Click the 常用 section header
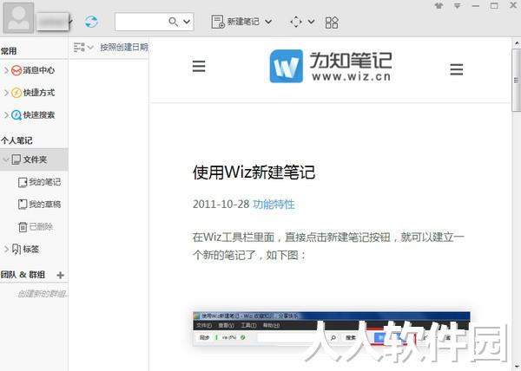This screenshot has height=371, width=521. 9,51
